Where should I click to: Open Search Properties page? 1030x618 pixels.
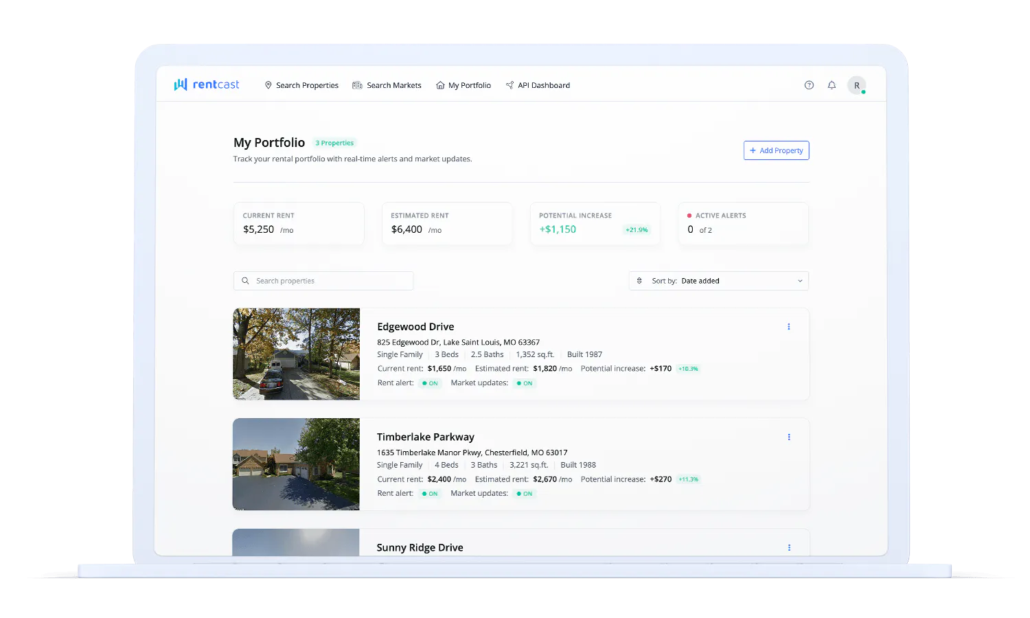tap(301, 85)
